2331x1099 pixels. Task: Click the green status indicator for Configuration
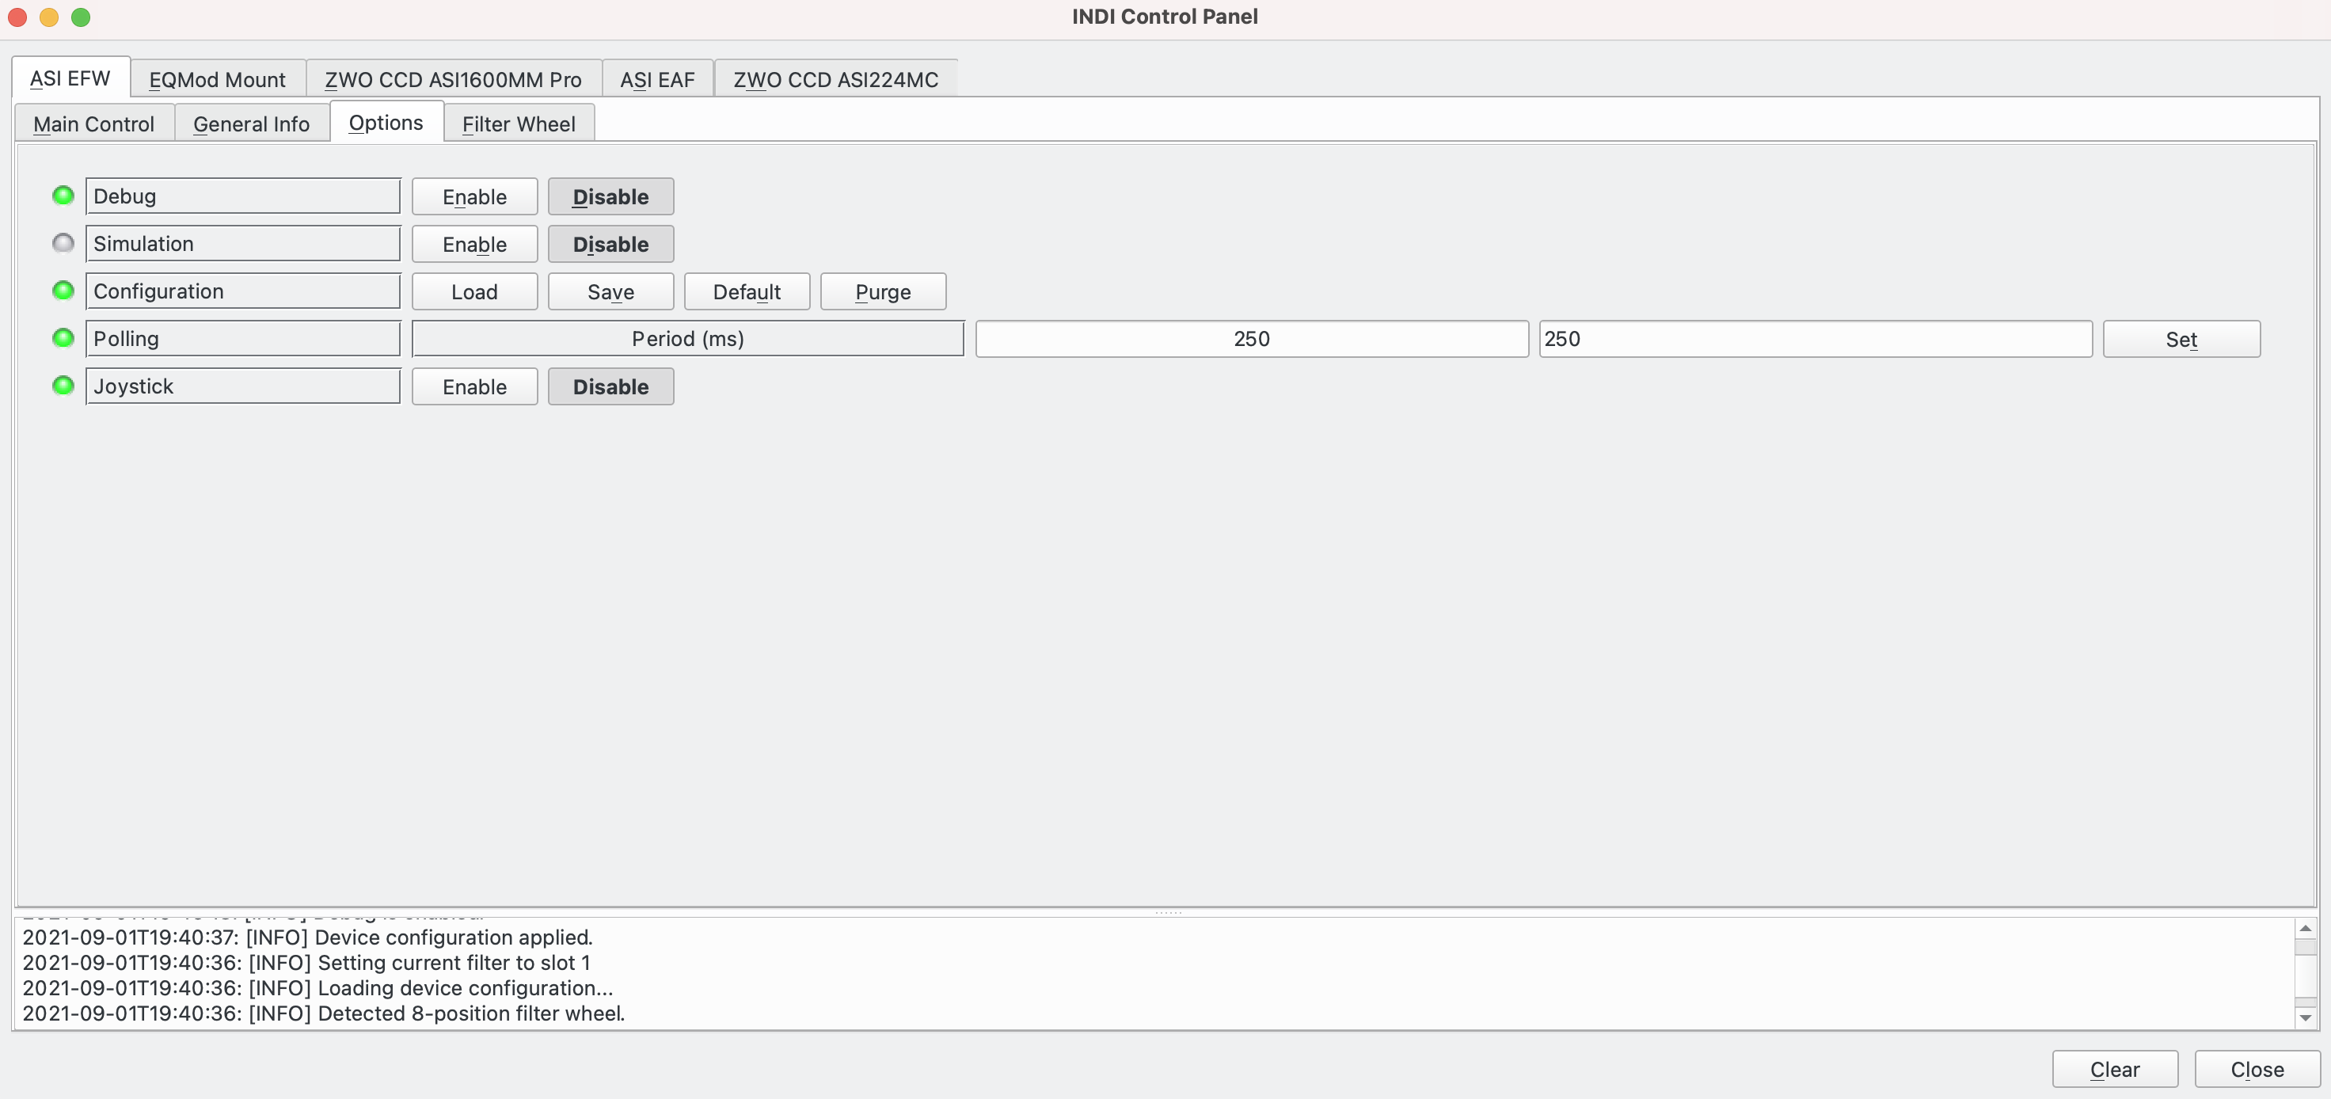tap(63, 290)
